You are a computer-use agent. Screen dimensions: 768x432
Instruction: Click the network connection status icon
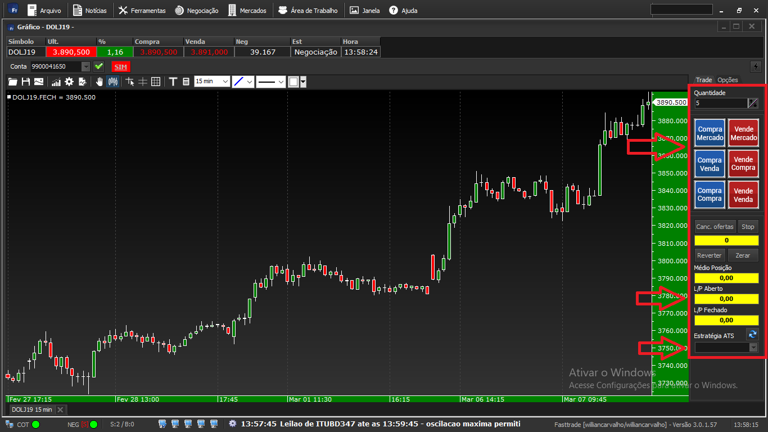(x=9, y=424)
